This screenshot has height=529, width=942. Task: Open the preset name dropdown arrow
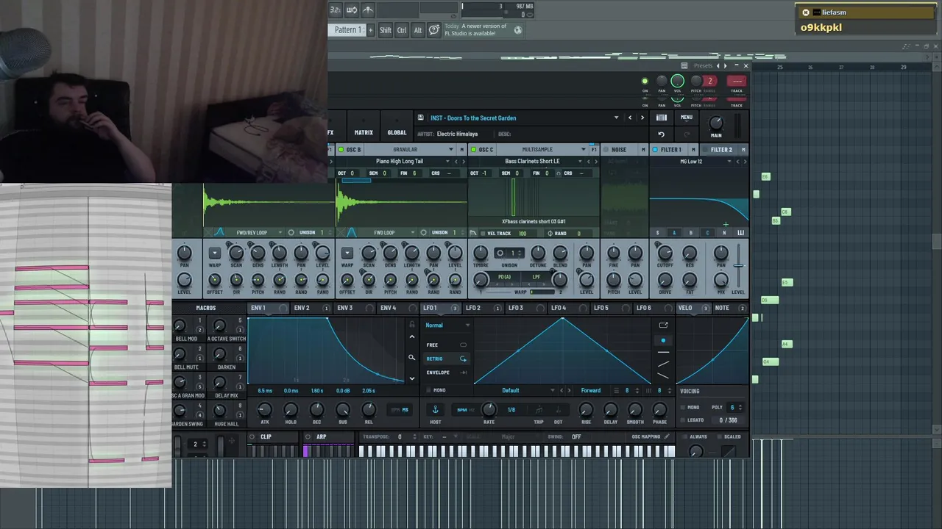617,118
